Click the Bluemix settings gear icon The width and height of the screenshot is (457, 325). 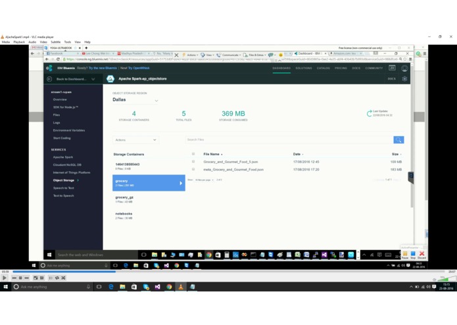coord(404,79)
